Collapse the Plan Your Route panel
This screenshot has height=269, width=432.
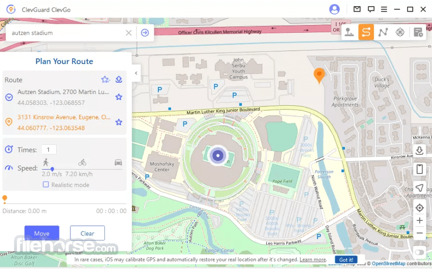click(x=136, y=73)
